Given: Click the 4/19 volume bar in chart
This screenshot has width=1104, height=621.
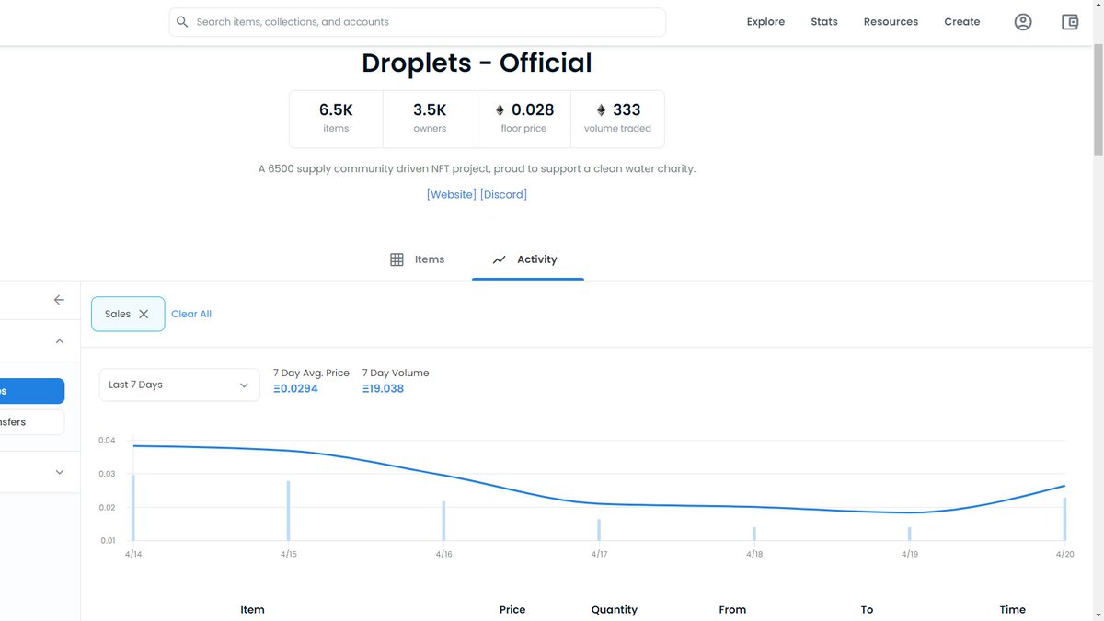Looking at the screenshot, I should [x=910, y=534].
